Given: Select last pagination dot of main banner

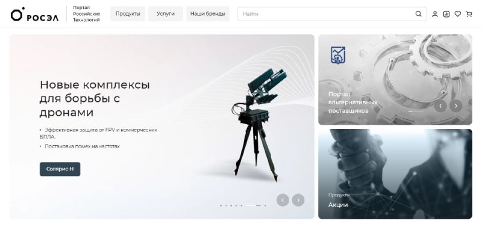Looking at the screenshot, I should [x=265, y=205].
